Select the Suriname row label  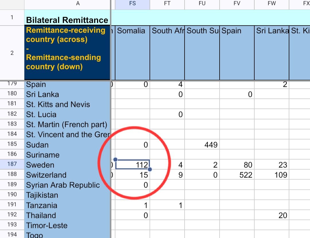pyautogui.click(x=67, y=155)
